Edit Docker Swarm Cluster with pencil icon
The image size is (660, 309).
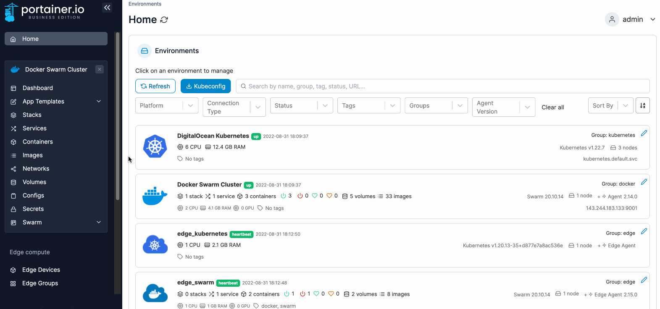tap(644, 182)
